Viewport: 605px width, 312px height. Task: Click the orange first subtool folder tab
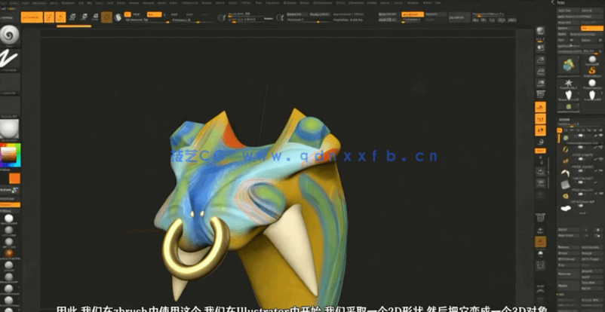(560, 130)
